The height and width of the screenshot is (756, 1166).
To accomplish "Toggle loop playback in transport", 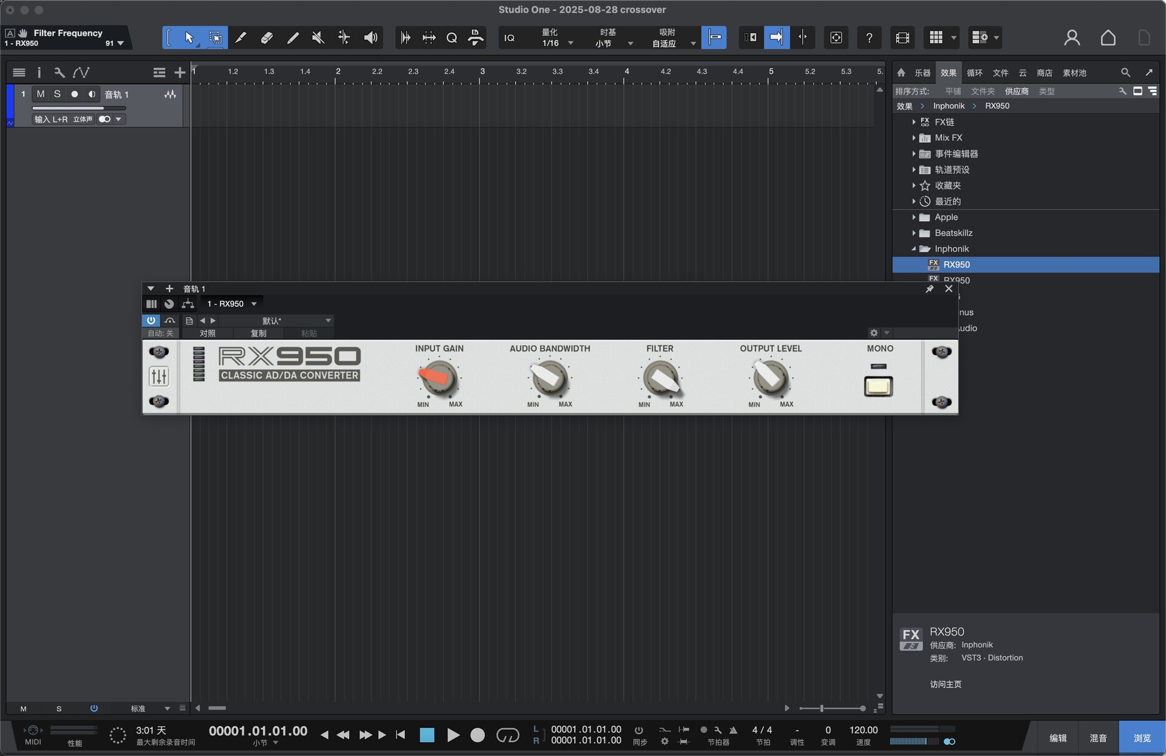I will [x=508, y=735].
